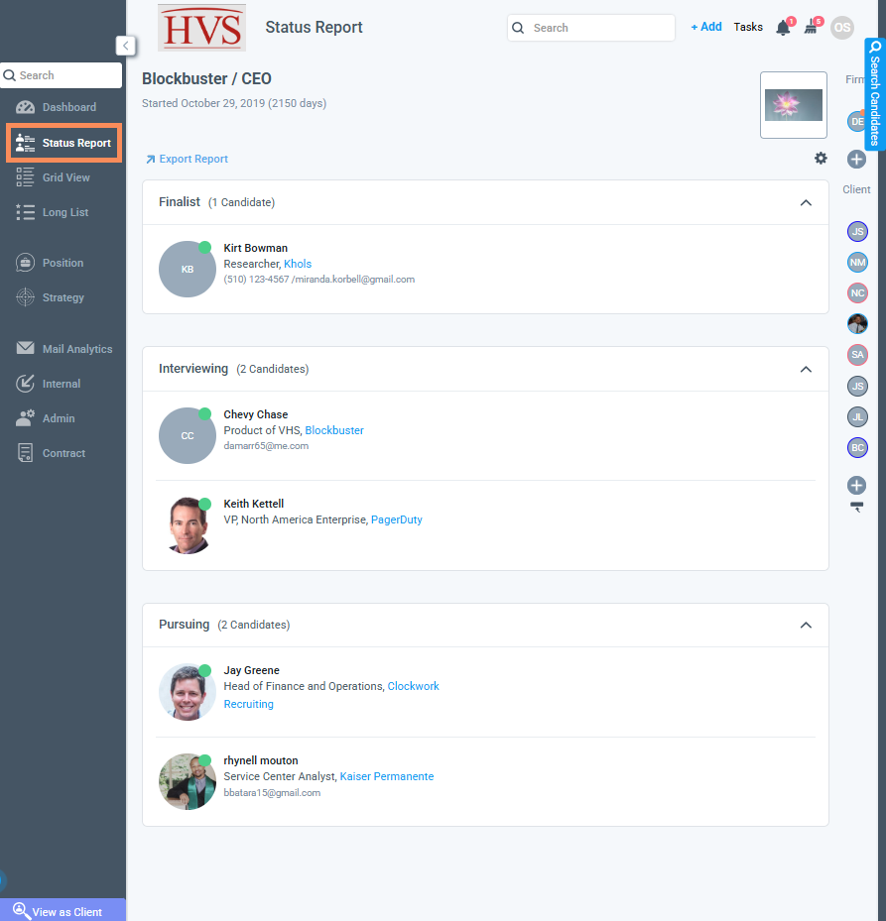
Task: Open the notifications bell
Action: 783,28
